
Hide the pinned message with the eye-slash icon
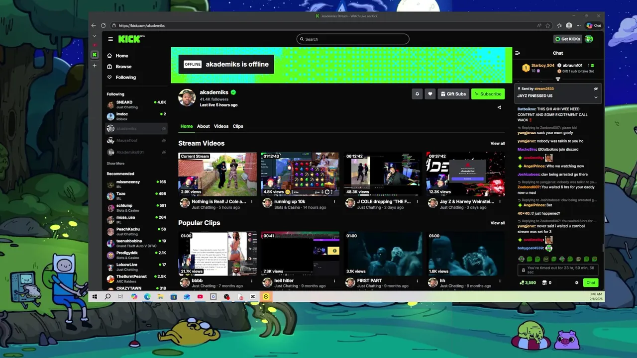(596, 89)
